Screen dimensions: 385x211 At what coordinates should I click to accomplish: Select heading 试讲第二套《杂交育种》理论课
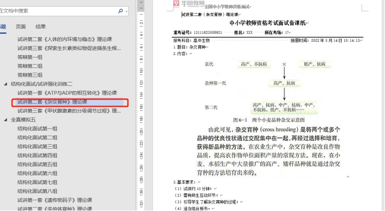(x=52, y=102)
